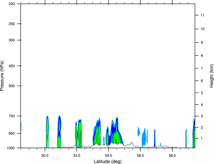Click the 1000 pressure tick label
The image size is (214, 164).
pos(11,148)
